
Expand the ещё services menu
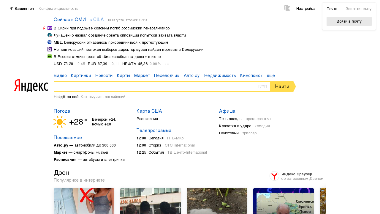pos(271,75)
